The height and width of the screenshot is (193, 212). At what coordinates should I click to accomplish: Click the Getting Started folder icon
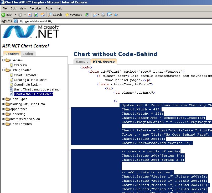[8, 70]
